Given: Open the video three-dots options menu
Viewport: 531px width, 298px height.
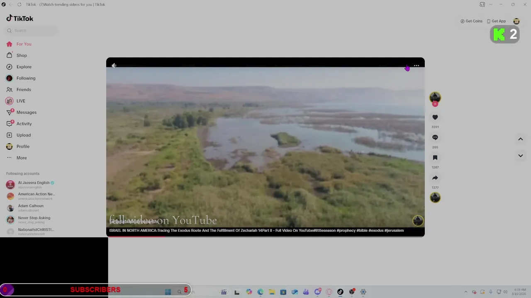Looking at the screenshot, I should [x=417, y=65].
